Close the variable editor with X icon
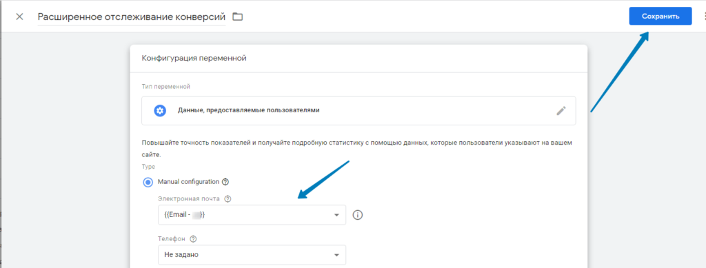 [19, 17]
